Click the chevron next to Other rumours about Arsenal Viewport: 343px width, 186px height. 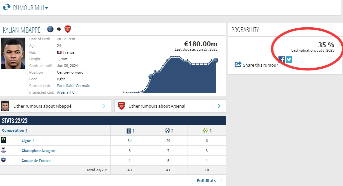coord(219,106)
